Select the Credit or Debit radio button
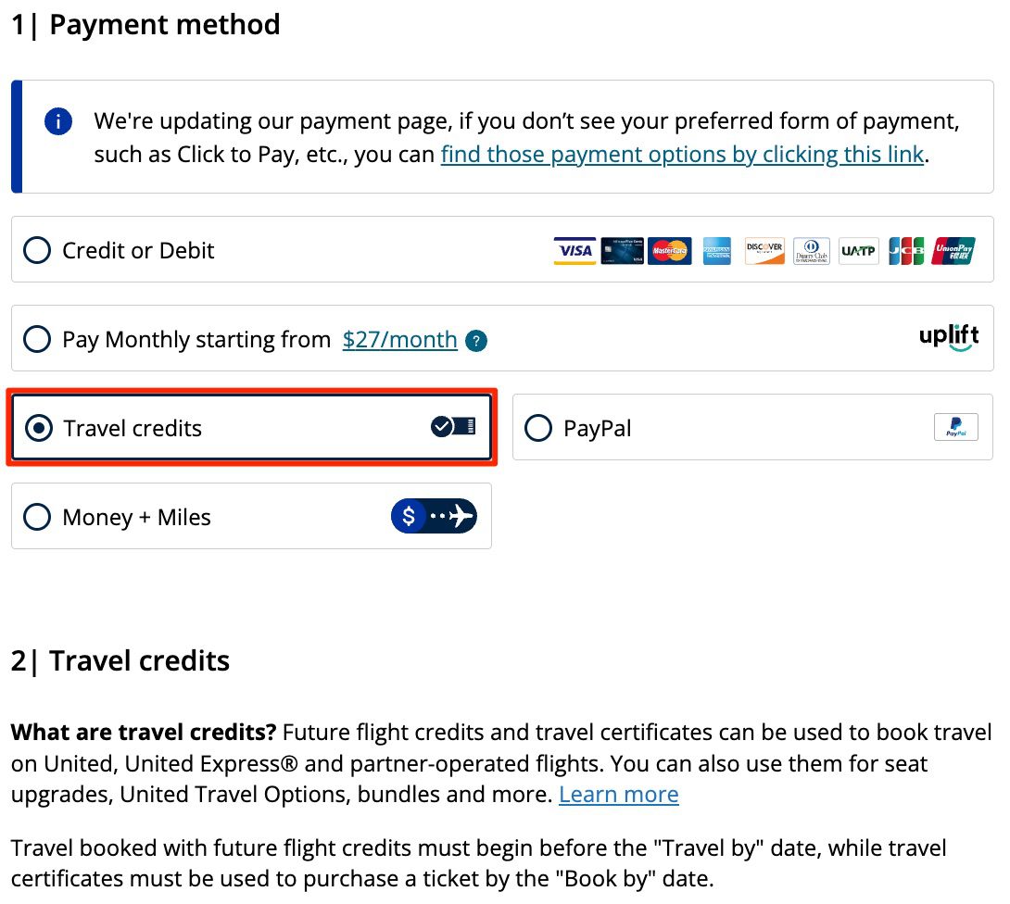1010x904 pixels. [36, 249]
